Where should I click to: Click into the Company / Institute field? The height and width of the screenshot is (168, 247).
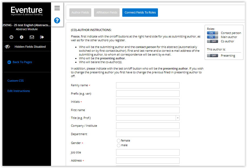pyautogui.click(x=148, y=126)
